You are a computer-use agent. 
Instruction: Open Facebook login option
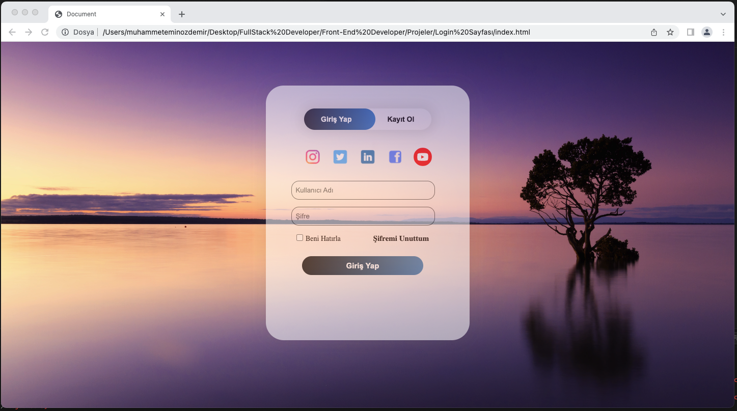(x=395, y=156)
